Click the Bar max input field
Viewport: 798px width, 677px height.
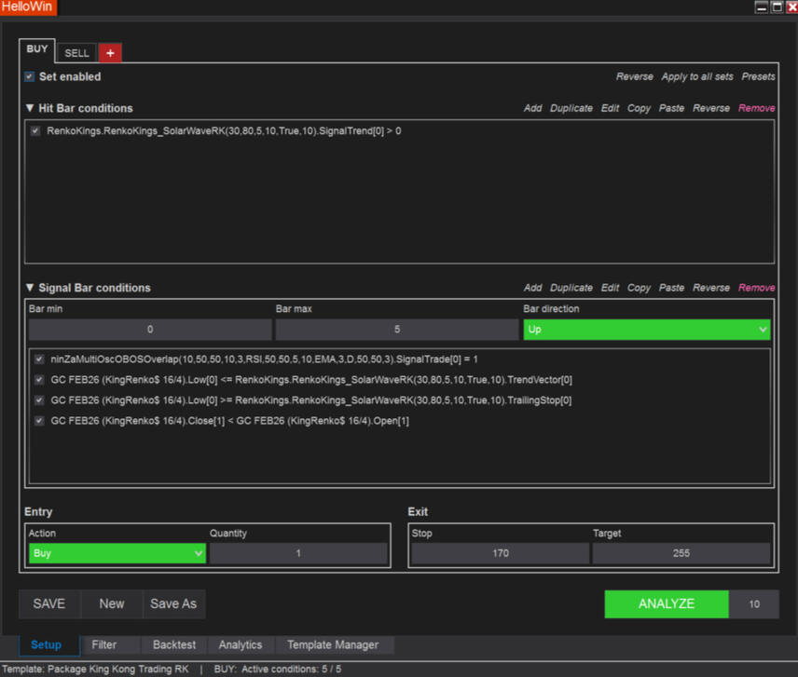point(396,330)
